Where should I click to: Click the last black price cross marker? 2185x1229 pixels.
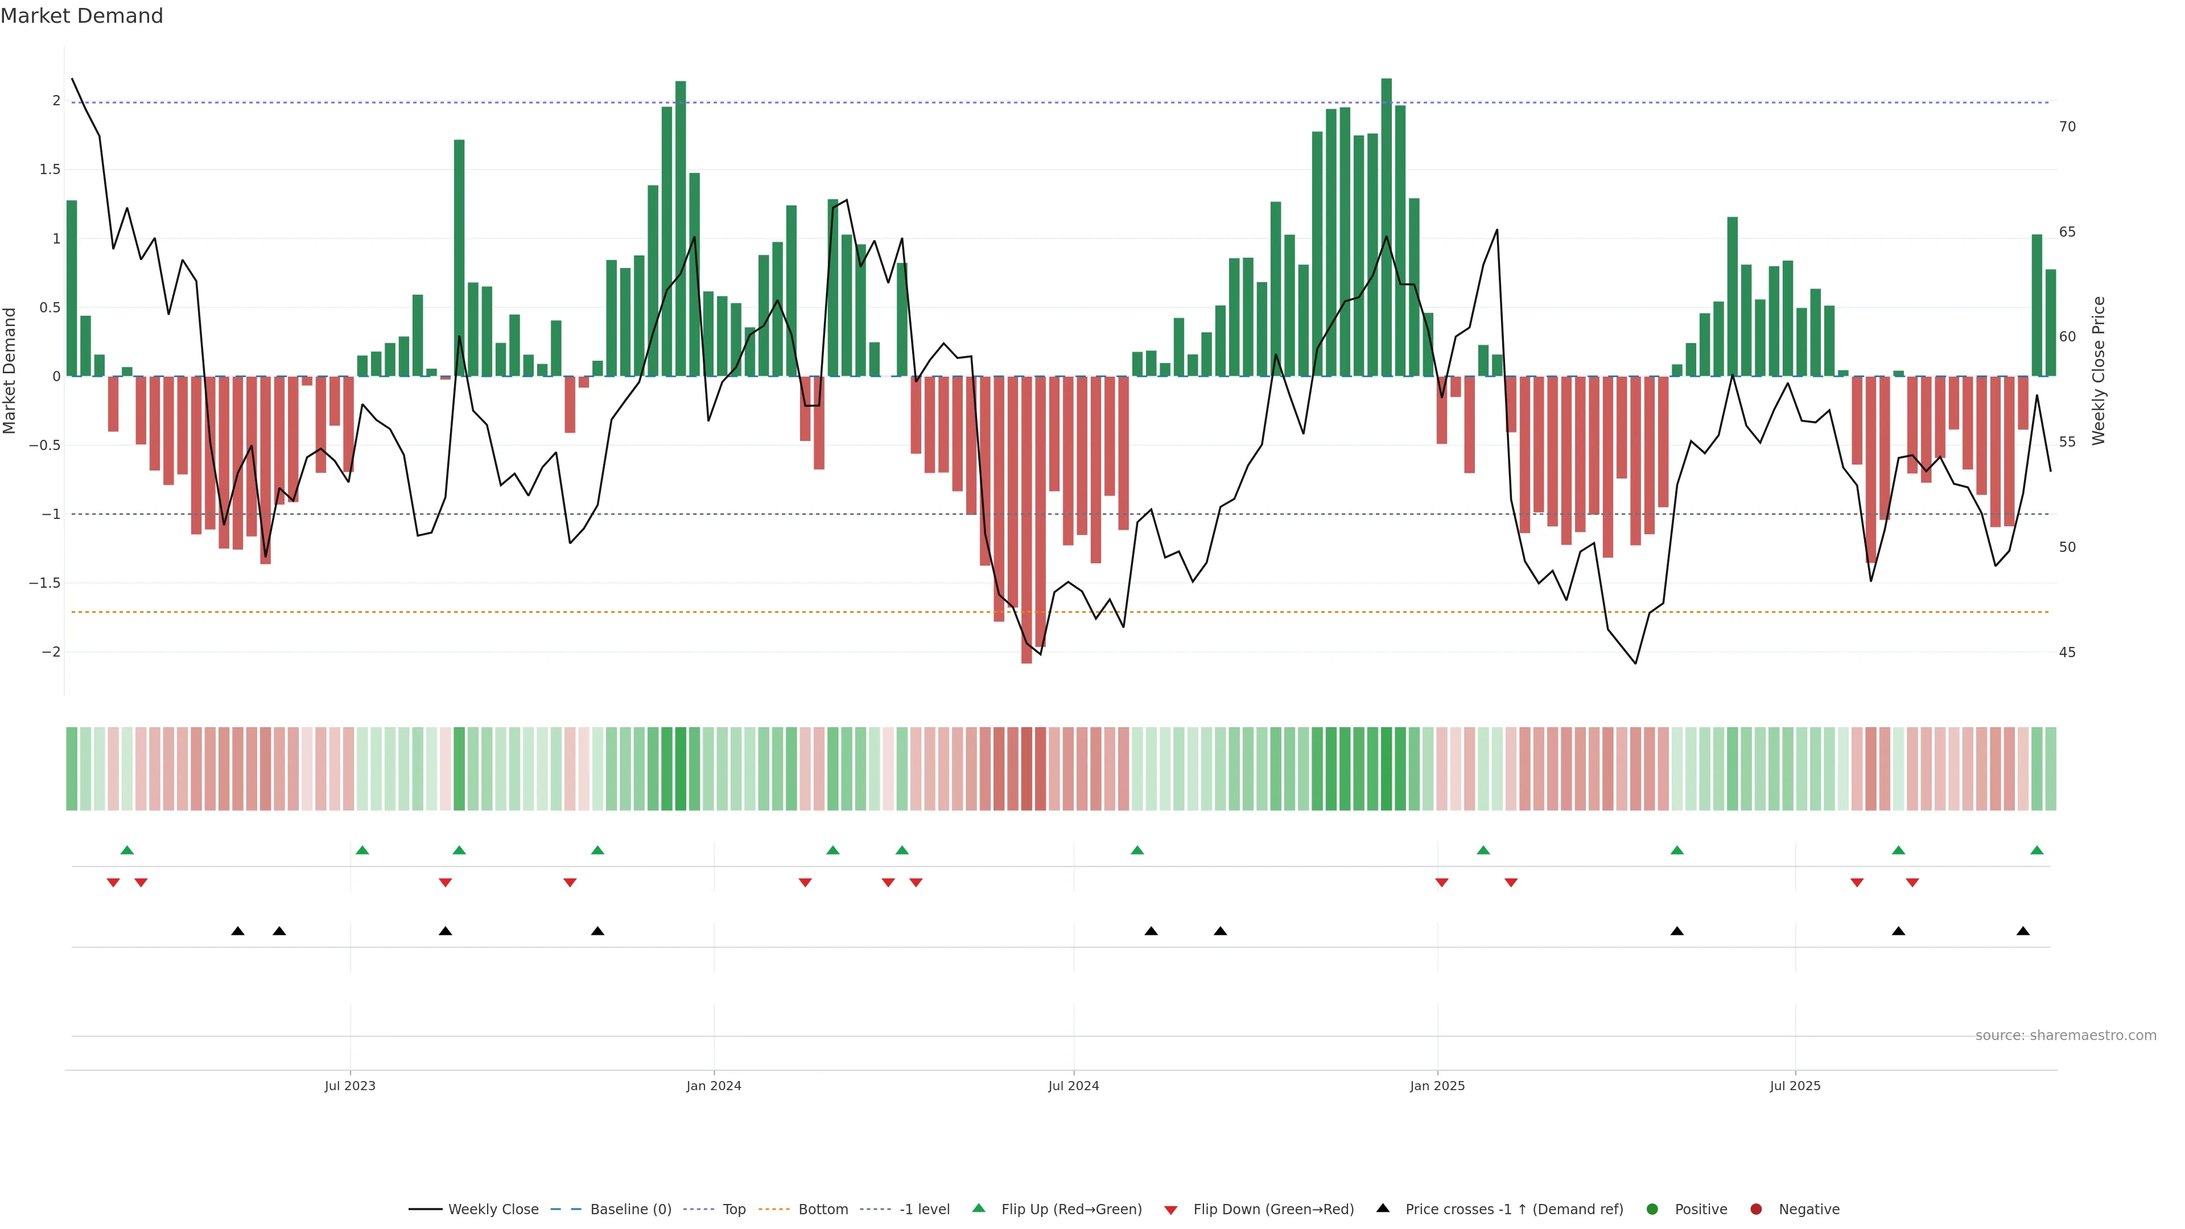[x=2023, y=931]
